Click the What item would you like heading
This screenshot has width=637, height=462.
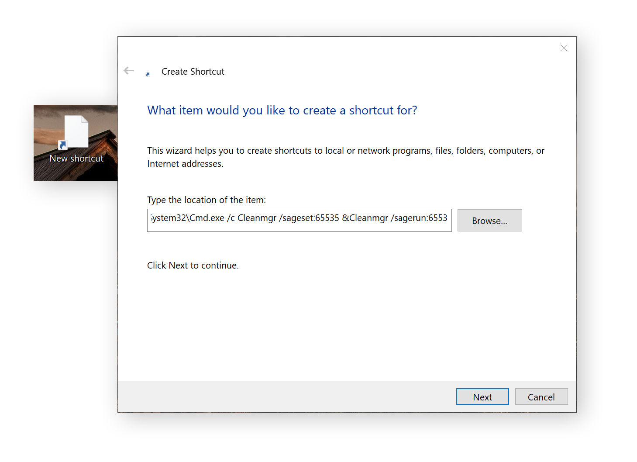pos(282,110)
